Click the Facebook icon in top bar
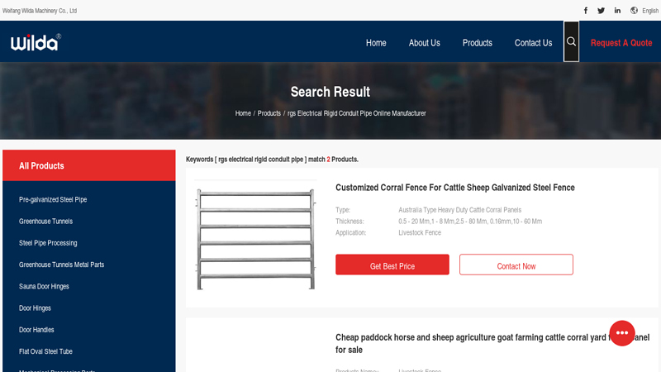Image resolution: width=661 pixels, height=372 pixels. (x=586, y=11)
